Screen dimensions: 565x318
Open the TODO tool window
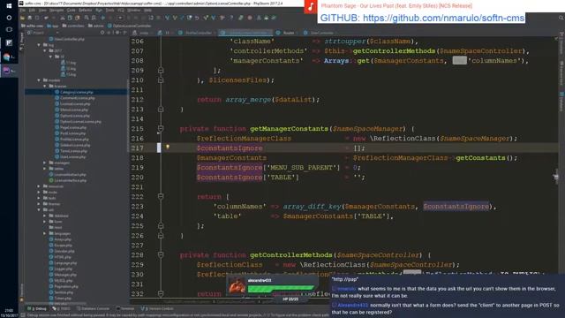(61, 308)
